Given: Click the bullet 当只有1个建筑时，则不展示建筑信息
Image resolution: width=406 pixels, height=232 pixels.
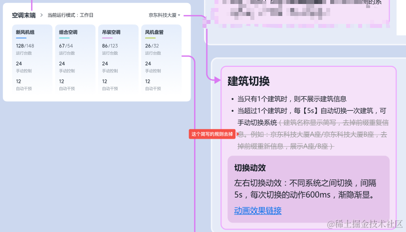Looking at the screenshot, I should [x=292, y=99].
